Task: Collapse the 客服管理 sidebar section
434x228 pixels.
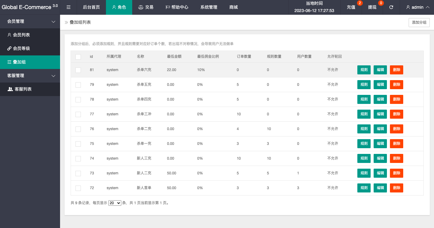Action: [x=30, y=76]
